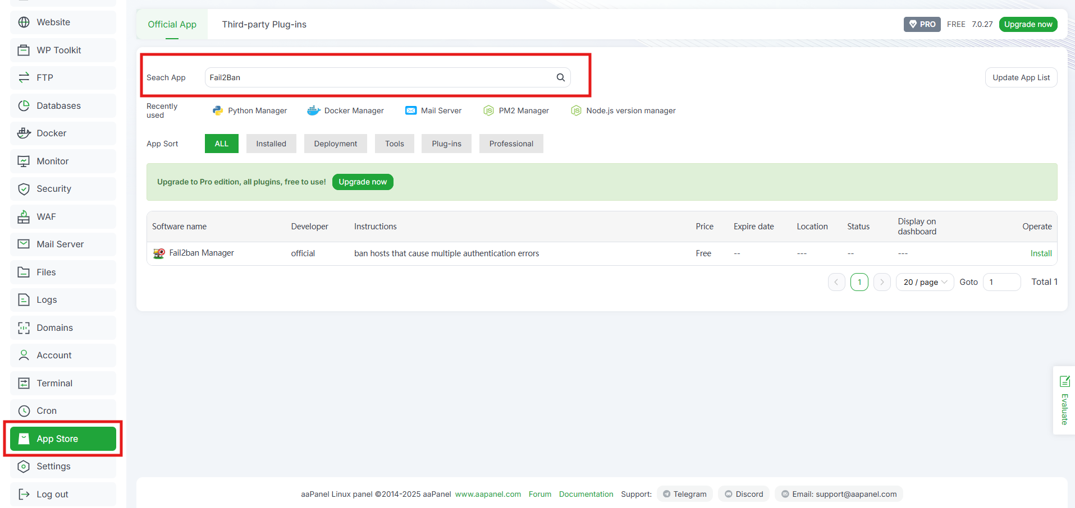Click the Log out arrow icon
Viewport: 1075px width, 508px height.
pos(24,494)
